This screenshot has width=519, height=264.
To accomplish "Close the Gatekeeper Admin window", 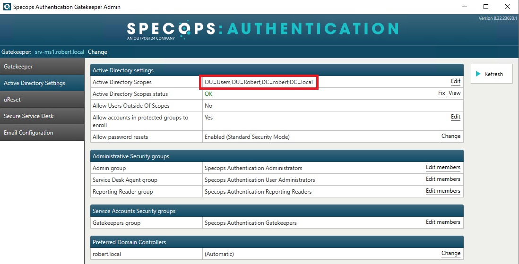I will point(507,7).
